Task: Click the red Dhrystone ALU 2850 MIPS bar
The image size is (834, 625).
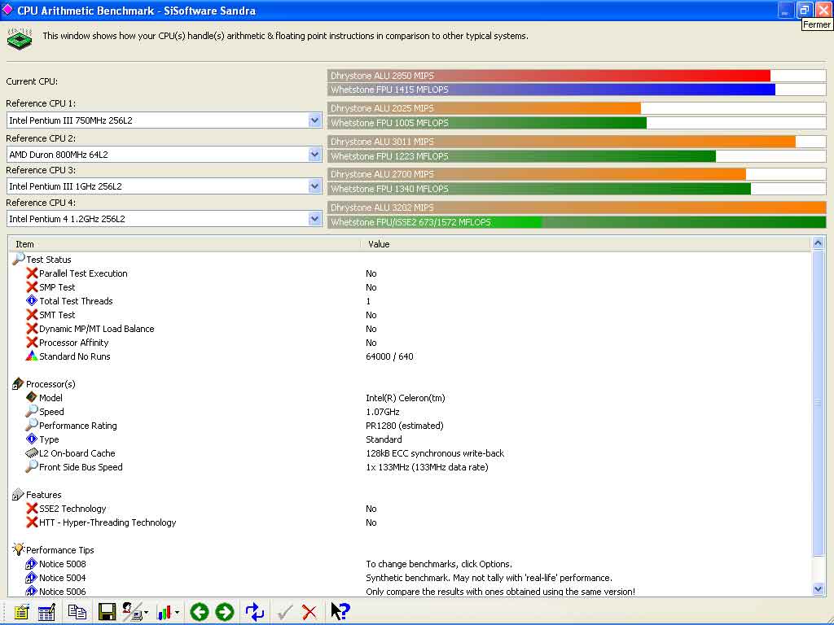Action: coord(549,76)
